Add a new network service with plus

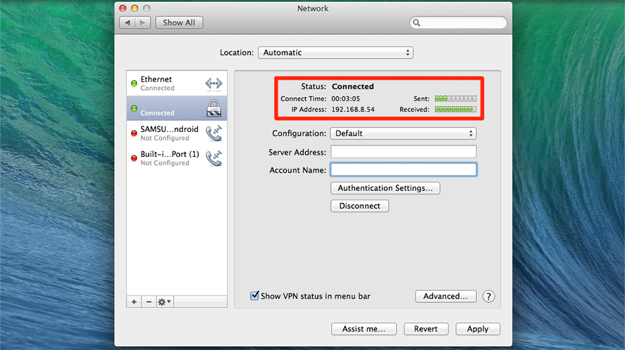134,301
